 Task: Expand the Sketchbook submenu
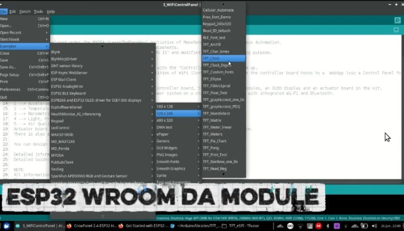tap(25, 39)
